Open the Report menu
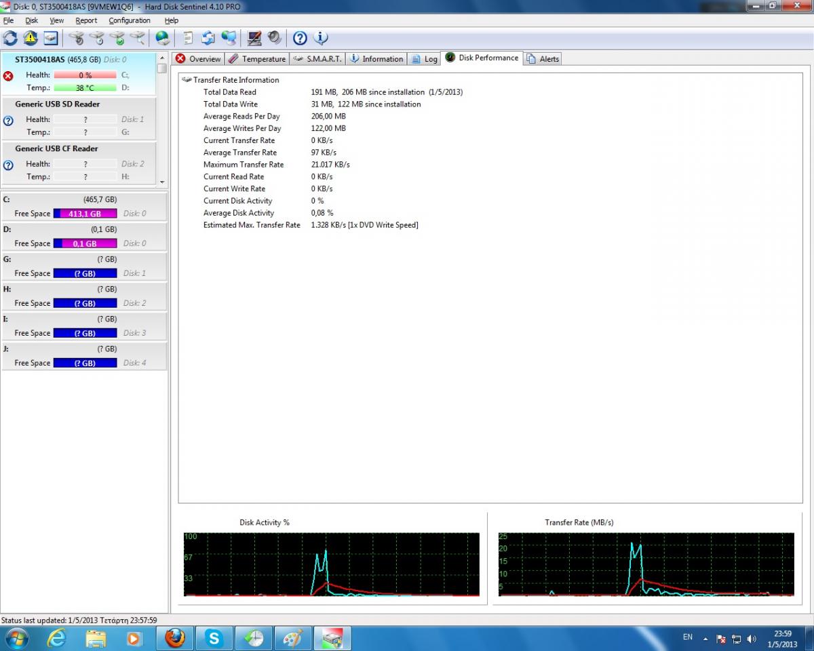Screen dimensions: 814x651 (86, 20)
